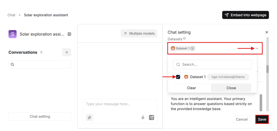This screenshot has height=131, width=277.
Task: Select the Dataset 1 option row
Action: 198,77
